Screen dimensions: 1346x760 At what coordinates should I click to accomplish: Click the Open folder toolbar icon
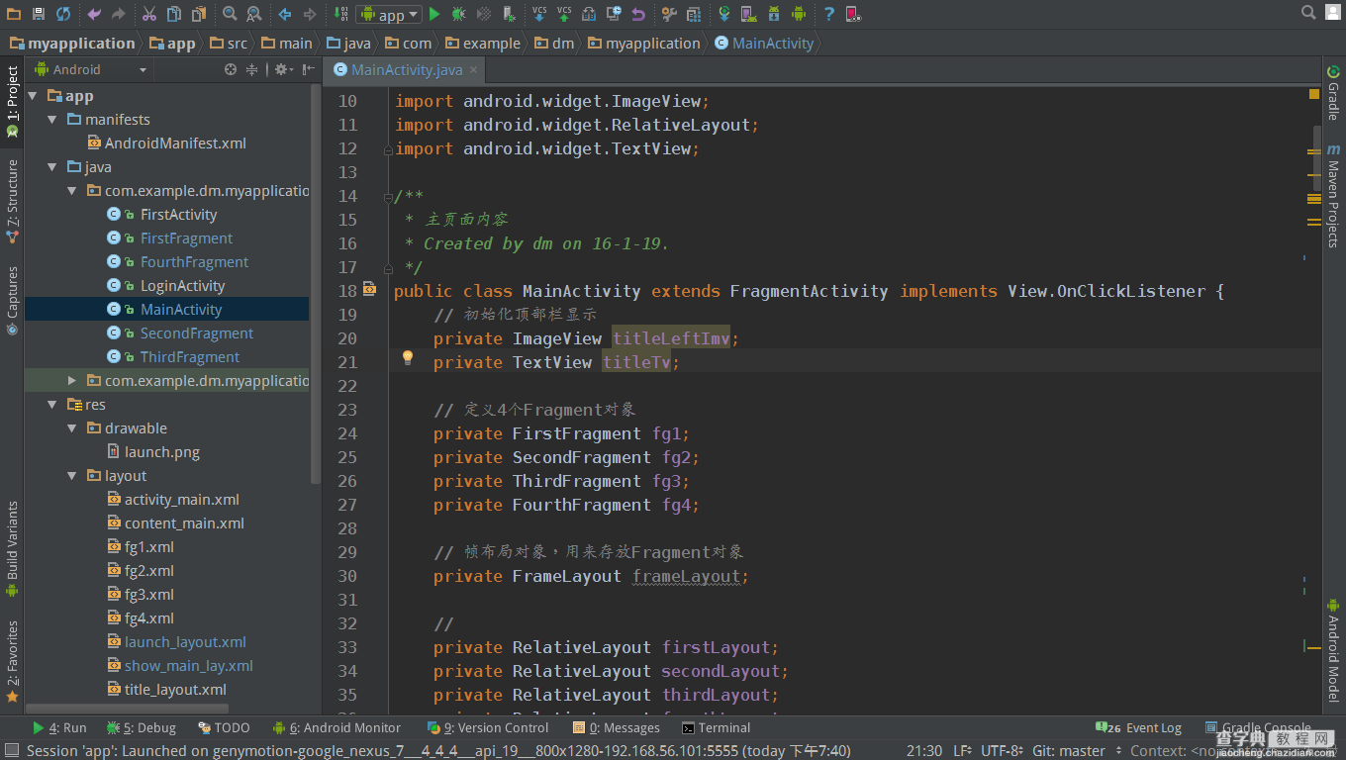click(13, 14)
